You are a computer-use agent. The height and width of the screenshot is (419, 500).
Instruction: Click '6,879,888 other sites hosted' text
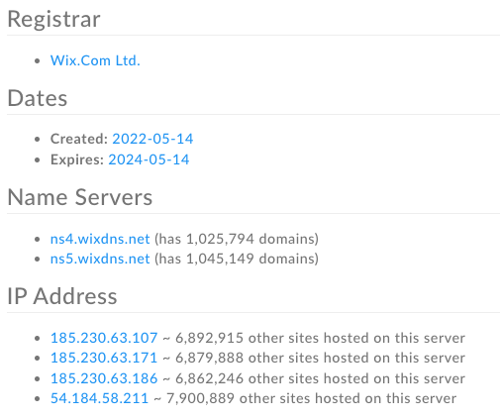(x=272, y=358)
